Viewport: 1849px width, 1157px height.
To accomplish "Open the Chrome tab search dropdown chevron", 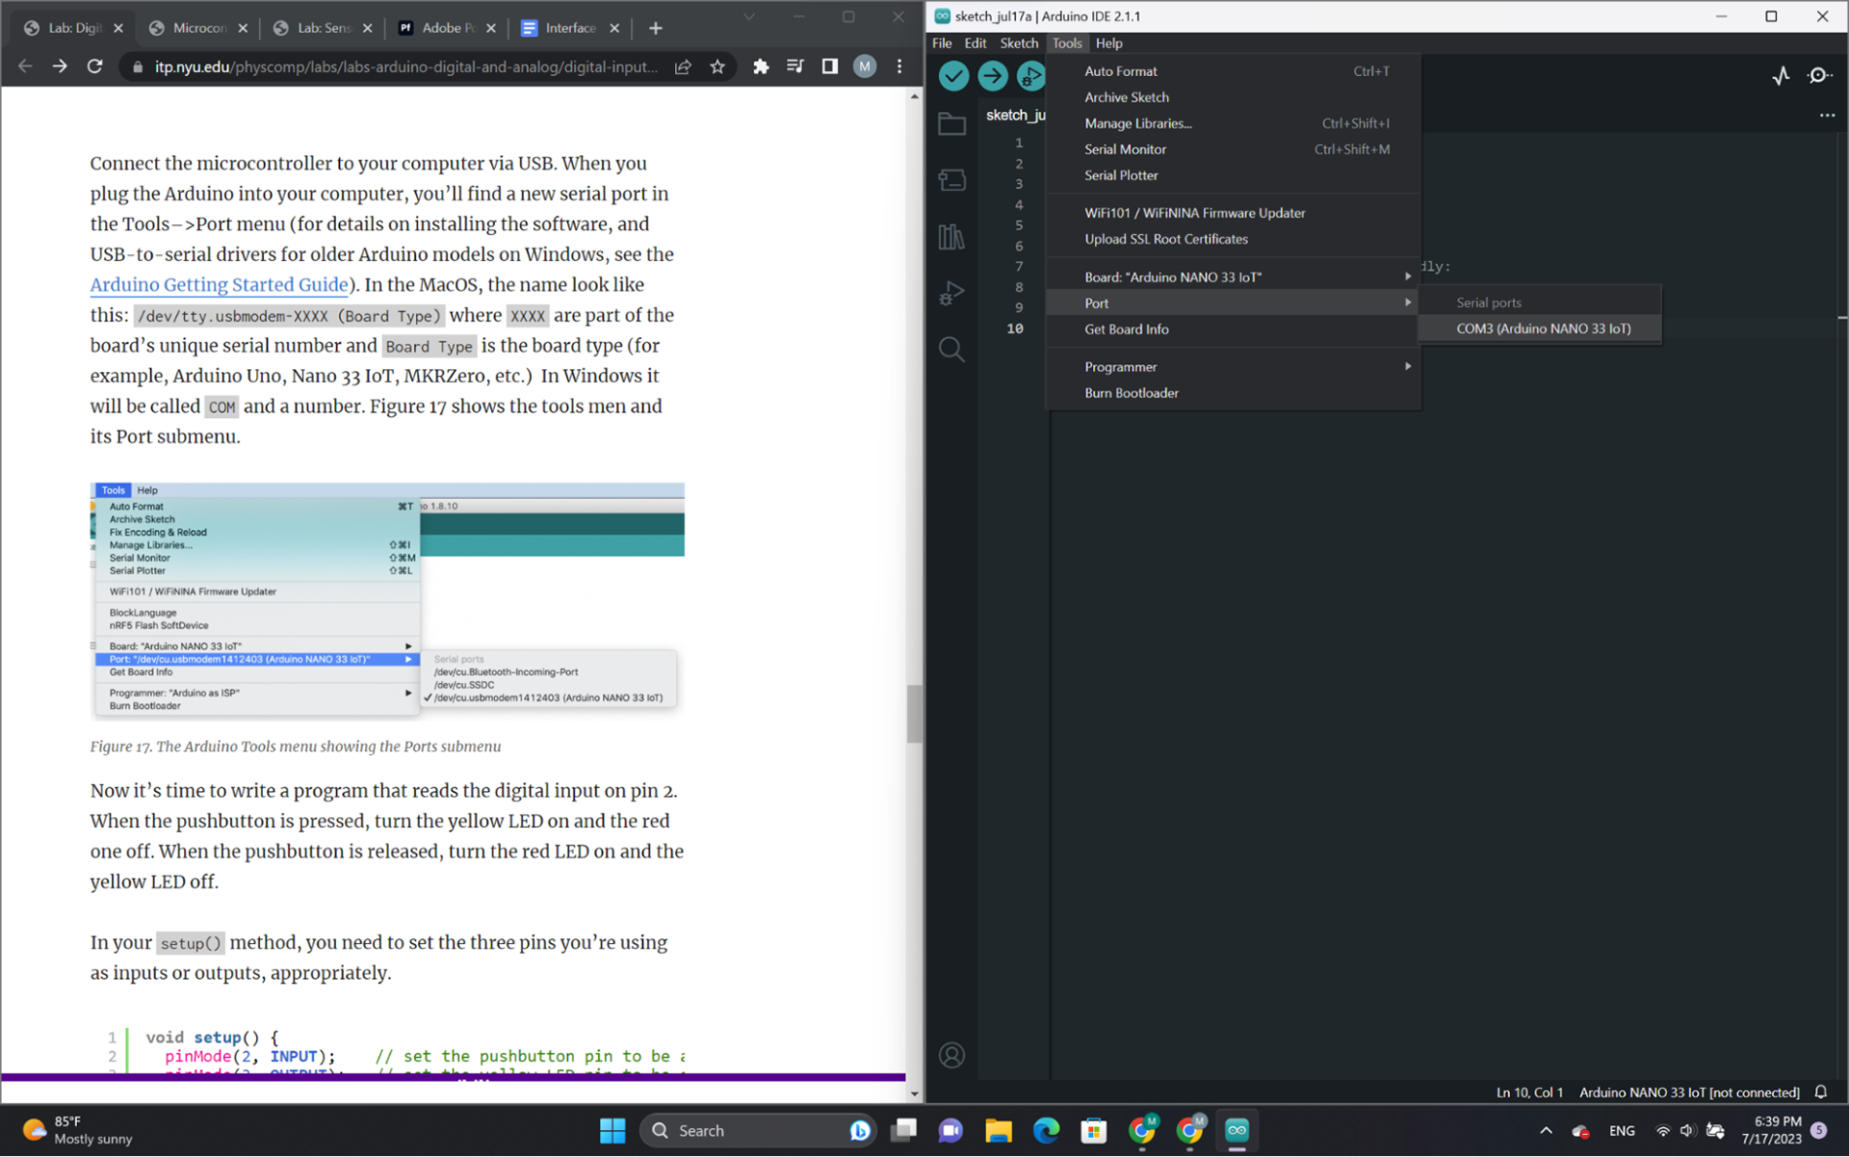I will (748, 17).
